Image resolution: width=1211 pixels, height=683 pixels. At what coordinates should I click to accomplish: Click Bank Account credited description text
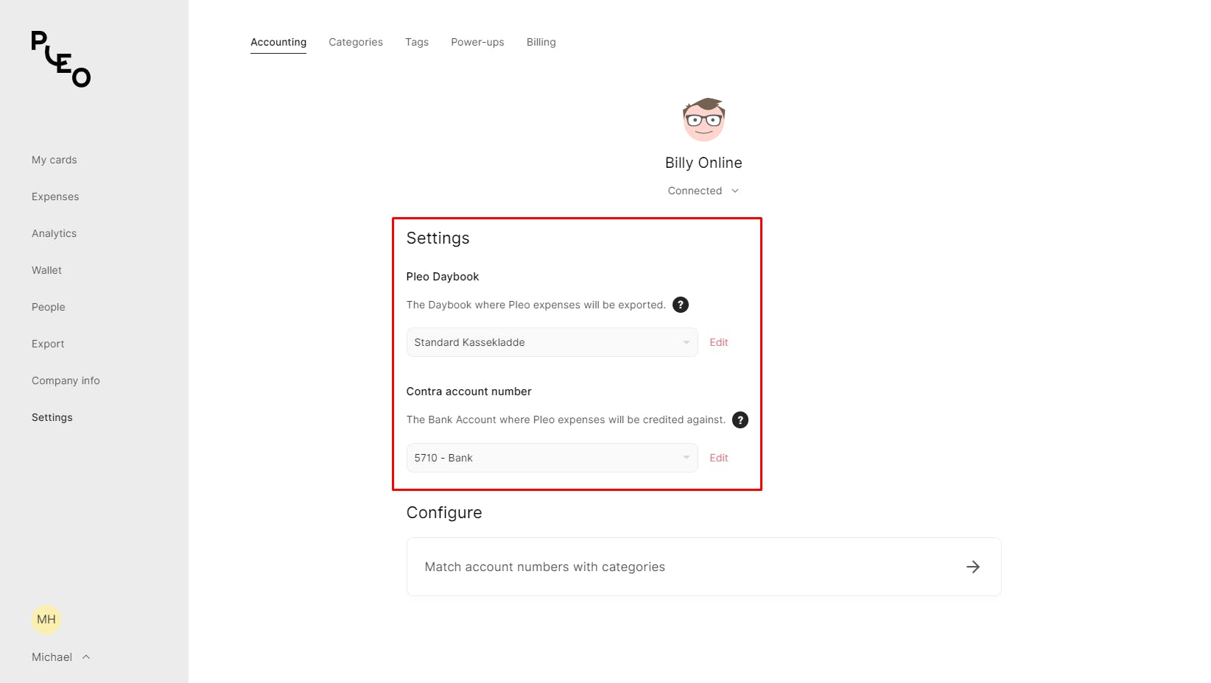[x=566, y=420]
